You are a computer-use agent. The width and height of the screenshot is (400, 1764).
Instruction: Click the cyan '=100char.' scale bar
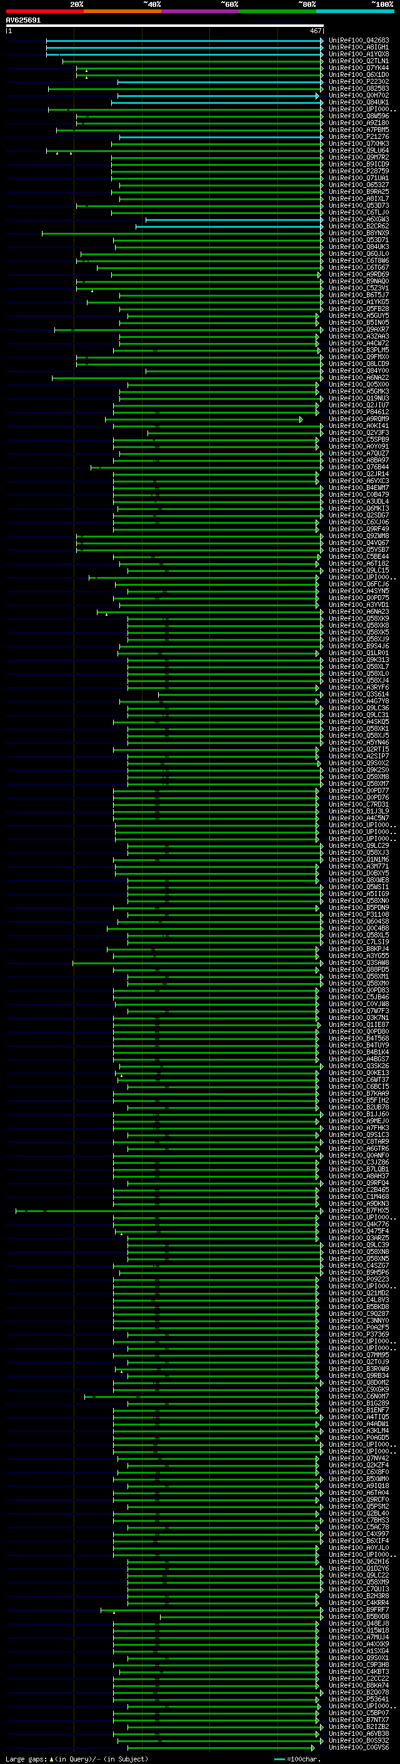pos(279,1759)
